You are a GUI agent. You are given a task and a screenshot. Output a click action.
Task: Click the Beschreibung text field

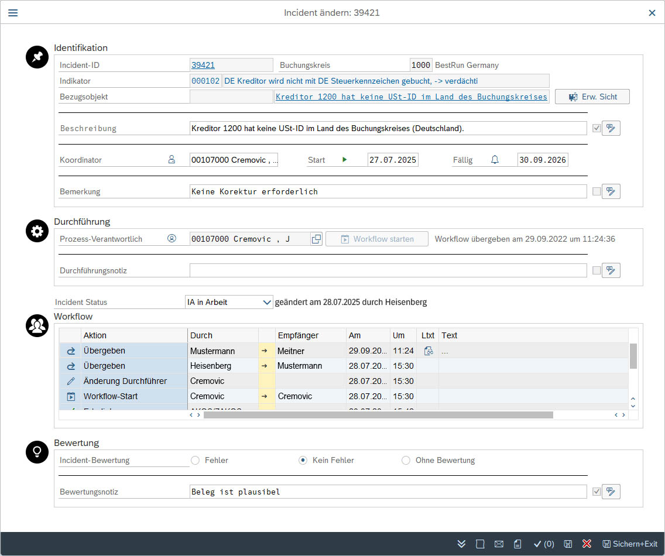pyautogui.click(x=388, y=128)
